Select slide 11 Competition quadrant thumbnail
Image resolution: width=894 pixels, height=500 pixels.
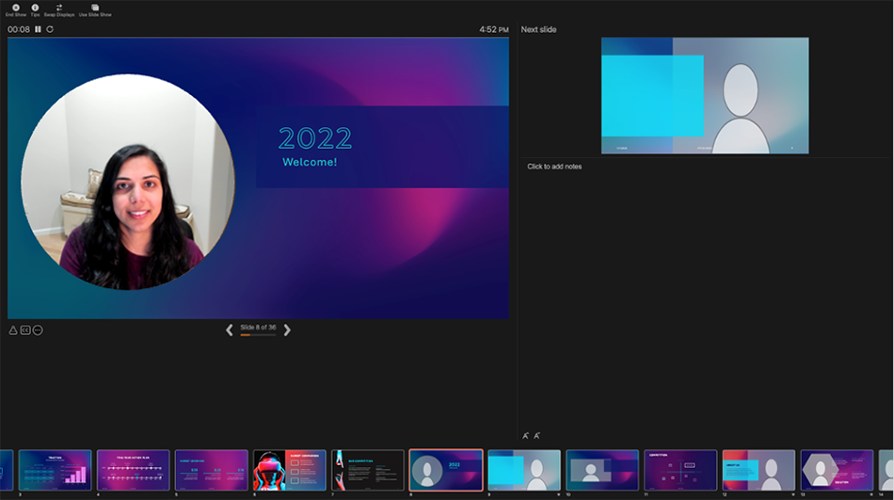(680, 470)
